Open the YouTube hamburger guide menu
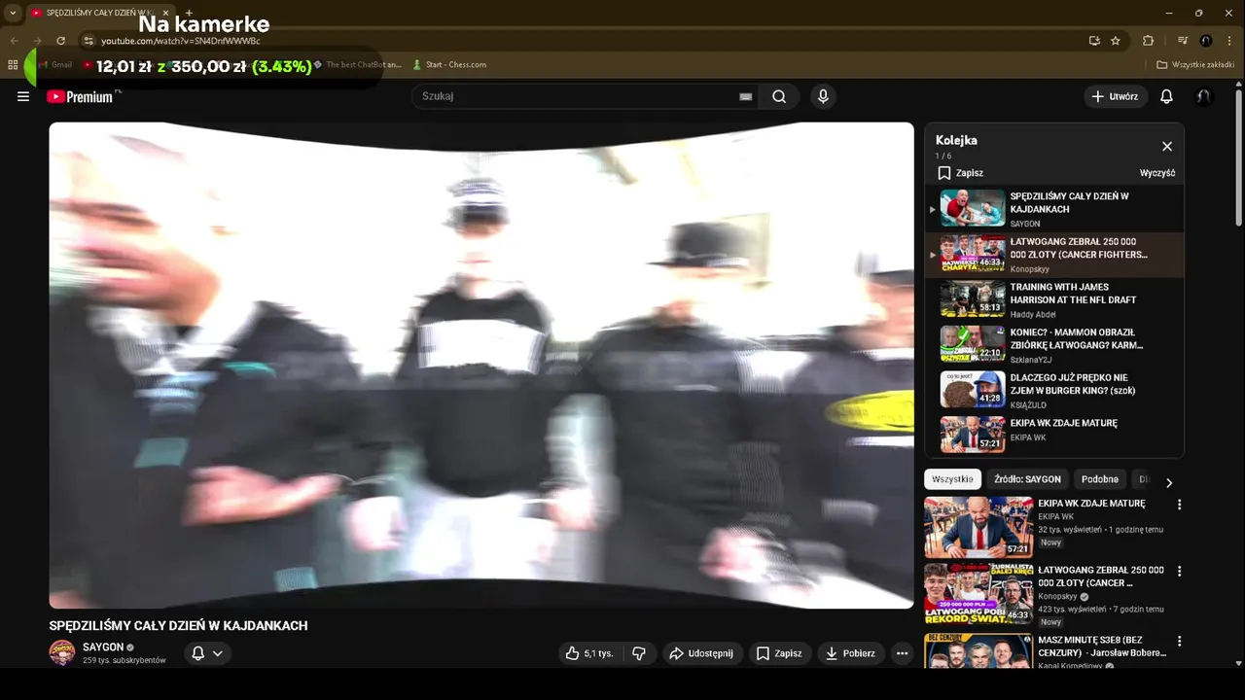 23,96
